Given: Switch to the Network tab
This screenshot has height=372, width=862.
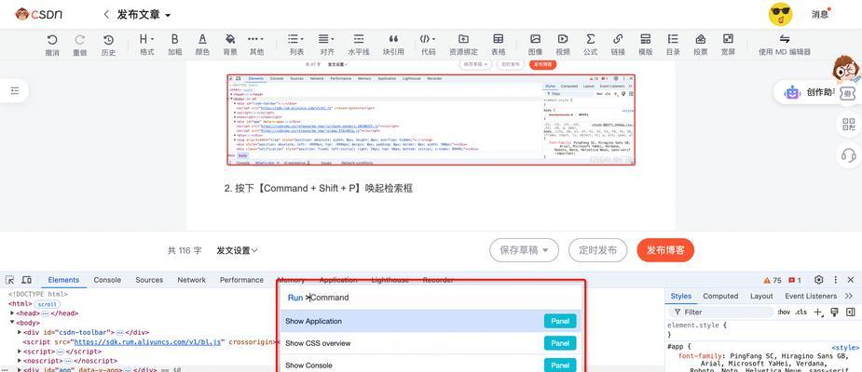Looking at the screenshot, I should coord(191,280).
